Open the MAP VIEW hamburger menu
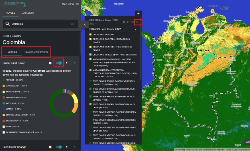Screen dimensions: 250x151 pyautogui.click(x=77, y=4)
